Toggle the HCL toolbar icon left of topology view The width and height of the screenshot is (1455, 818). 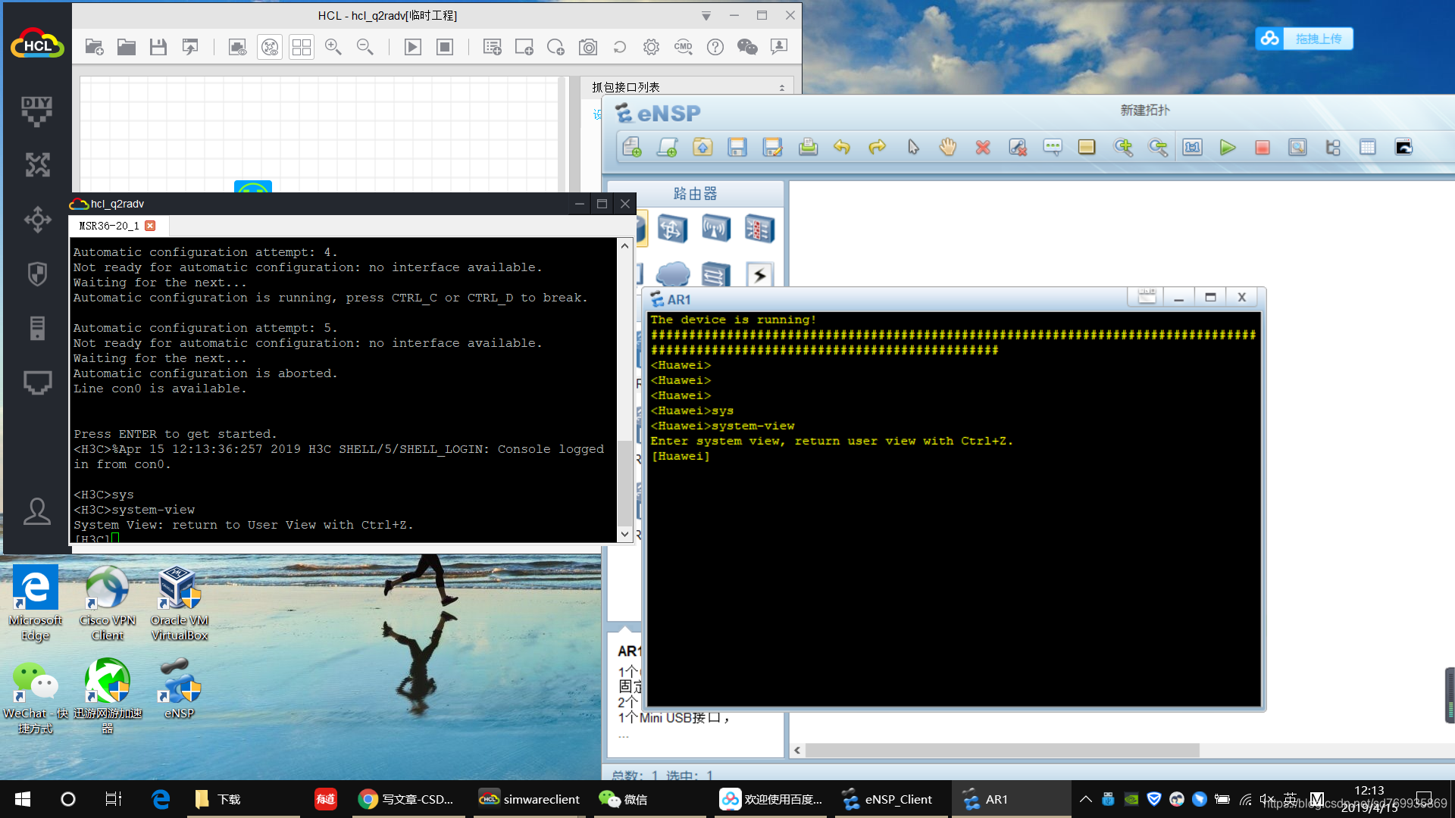(237, 47)
